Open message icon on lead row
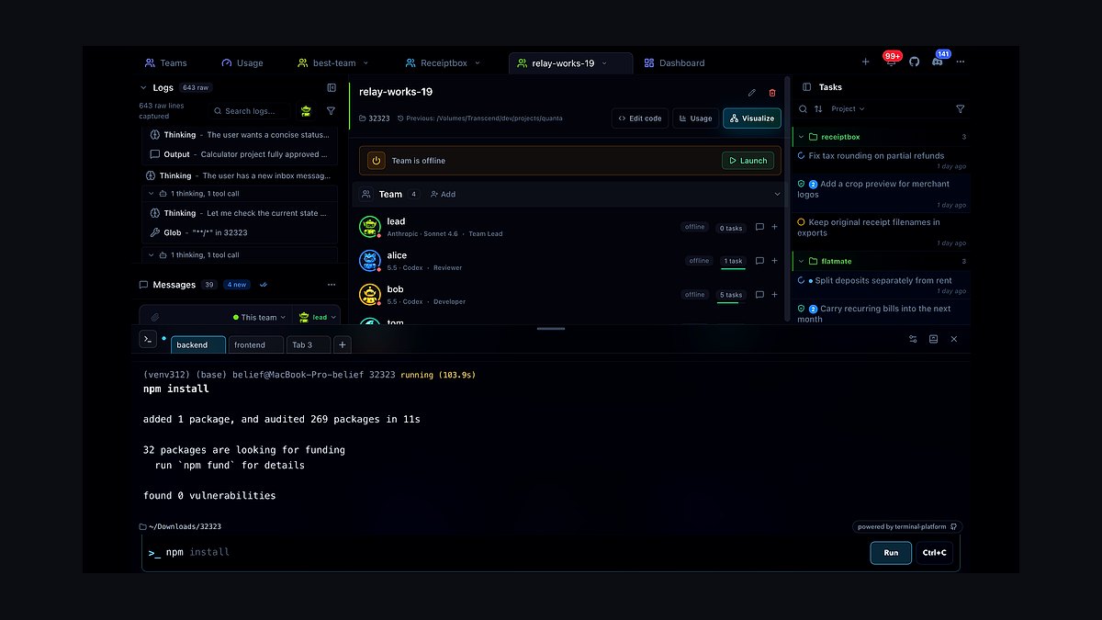This screenshot has width=1102, height=620. click(x=759, y=227)
